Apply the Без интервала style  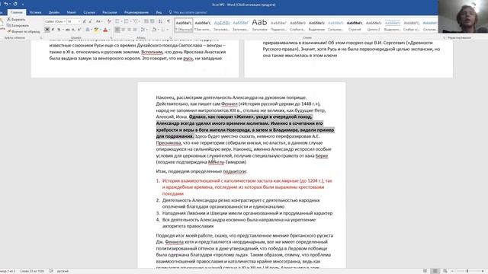click(203, 25)
